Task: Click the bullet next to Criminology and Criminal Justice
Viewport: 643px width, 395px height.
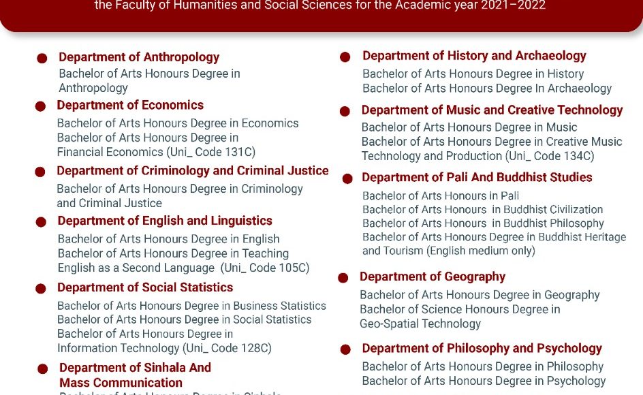Action: click(x=40, y=172)
